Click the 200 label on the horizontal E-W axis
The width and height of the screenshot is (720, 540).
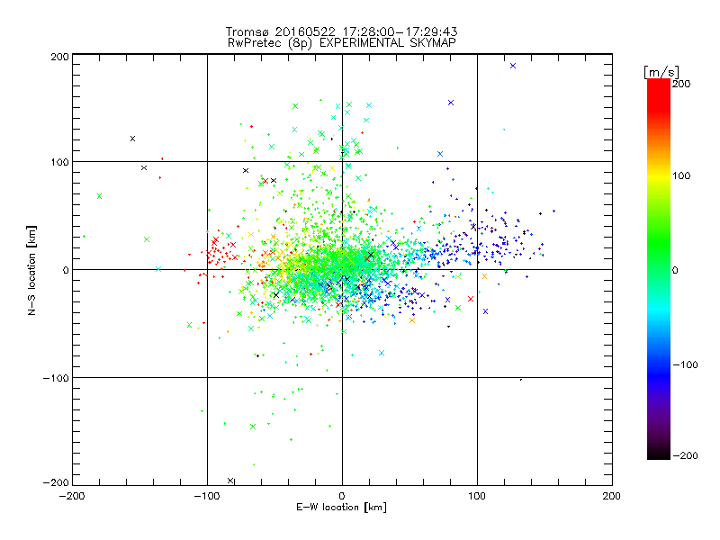pyautogui.click(x=611, y=496)
